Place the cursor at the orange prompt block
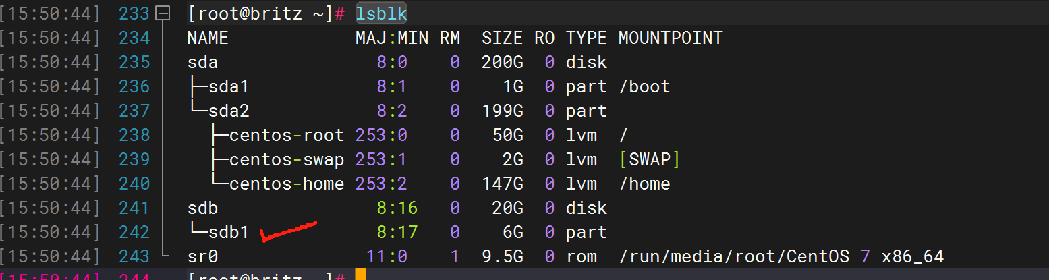The height and width of the screenshot is (280, 1049). tap(360, 275)
